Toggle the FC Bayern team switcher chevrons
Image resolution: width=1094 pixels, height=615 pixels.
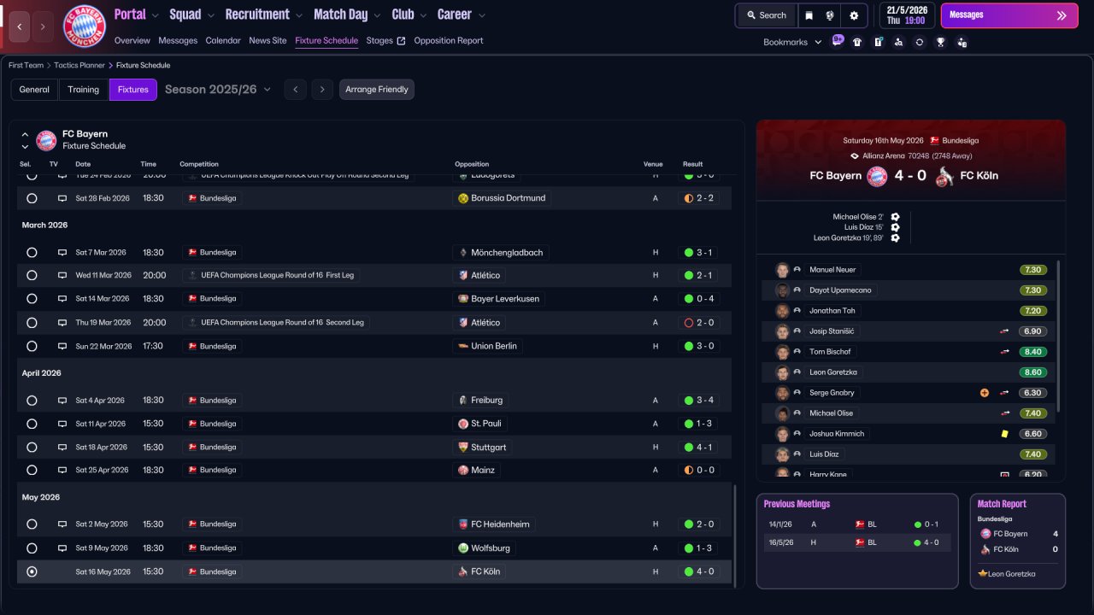click(25, 140)
